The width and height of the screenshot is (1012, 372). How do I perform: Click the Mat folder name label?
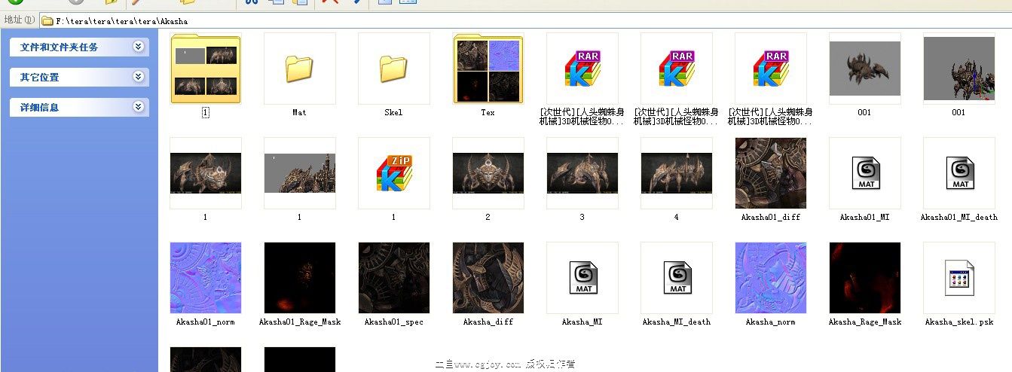(299, 112)
